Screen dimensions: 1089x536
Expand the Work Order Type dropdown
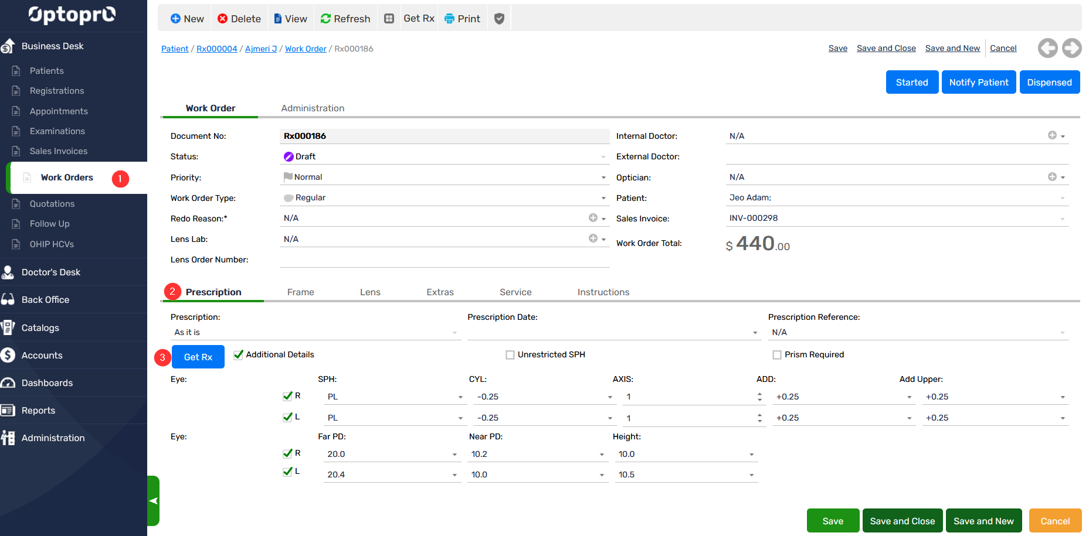(603, 198)
